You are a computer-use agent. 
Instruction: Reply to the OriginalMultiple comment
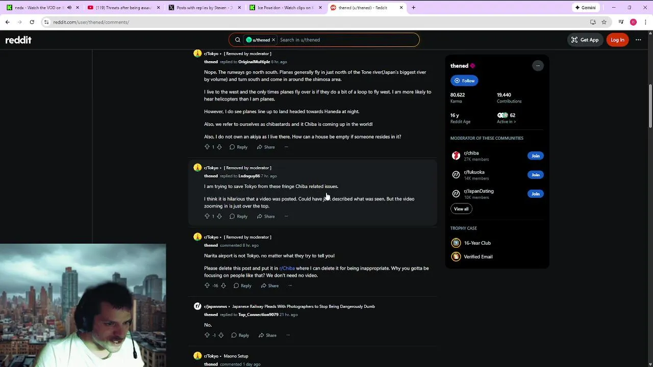[x=238, y=147]
